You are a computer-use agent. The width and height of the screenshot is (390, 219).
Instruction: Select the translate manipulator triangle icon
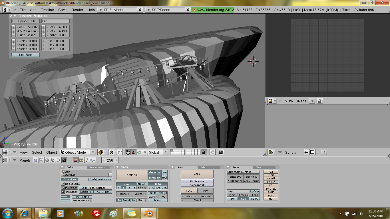[133, 152]
